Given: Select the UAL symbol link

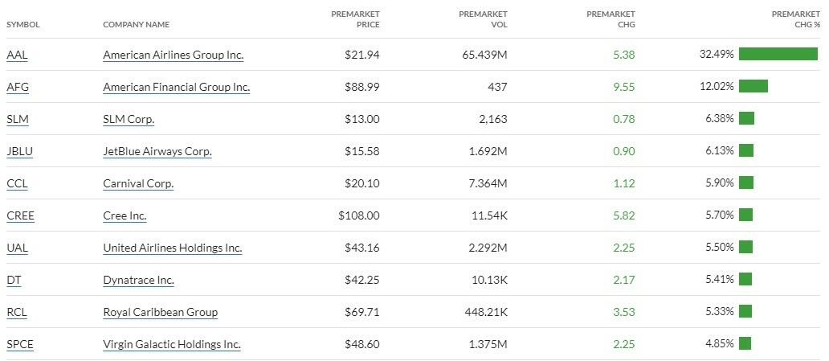Looking at the screenshot, I should [x=17, y=248].
